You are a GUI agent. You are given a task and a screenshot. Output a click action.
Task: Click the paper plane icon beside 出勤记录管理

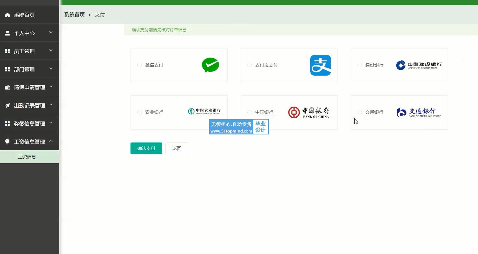(x=7, y=105)
